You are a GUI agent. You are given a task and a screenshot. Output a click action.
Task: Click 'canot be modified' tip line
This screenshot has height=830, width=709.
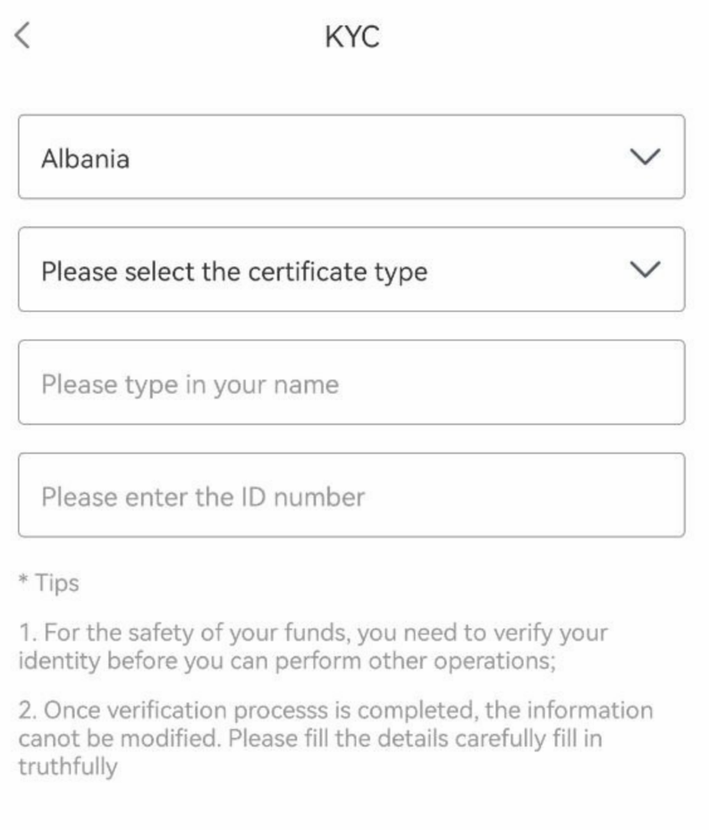coord(310,739)
